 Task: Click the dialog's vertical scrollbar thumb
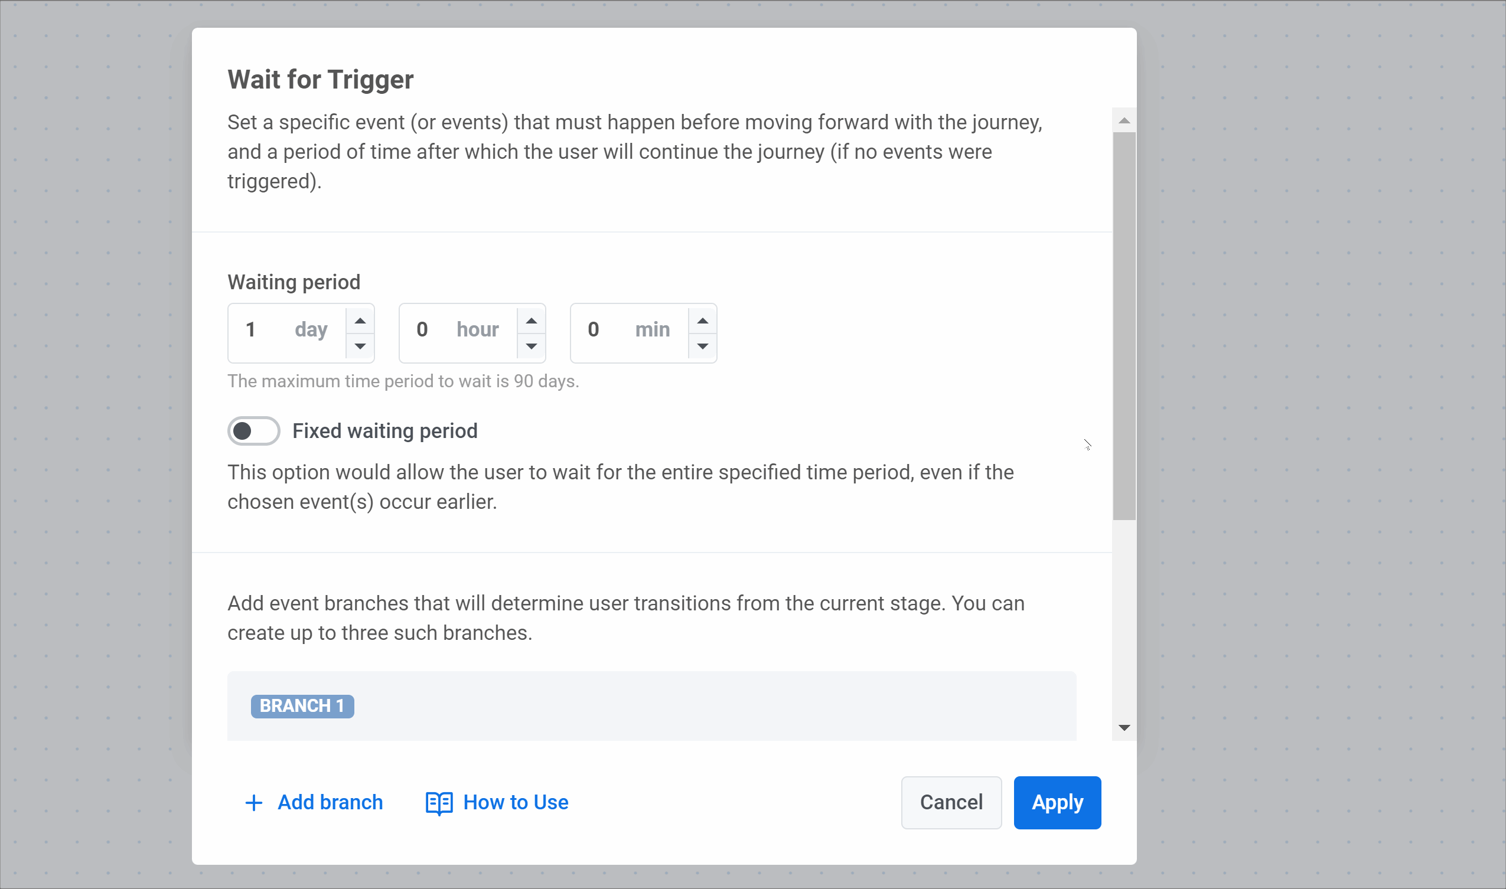[1124, 326]
